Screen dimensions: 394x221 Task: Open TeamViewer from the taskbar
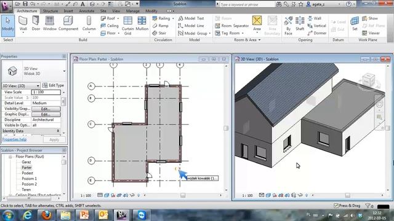(142, 215)
